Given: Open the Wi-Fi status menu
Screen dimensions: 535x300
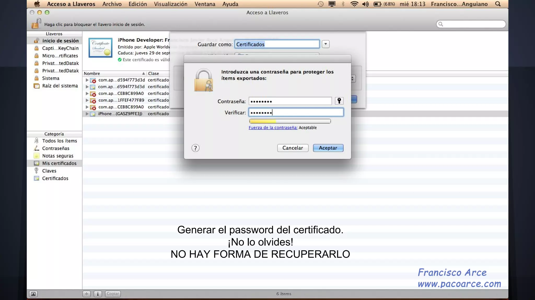Looking at the screenshot, I should (354, 4).
